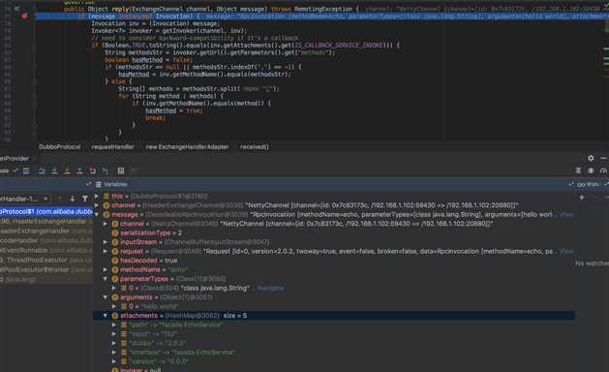Click the down arrow next frame icon
The height and width of the screenshot is (372, 609).
[73, 199]
